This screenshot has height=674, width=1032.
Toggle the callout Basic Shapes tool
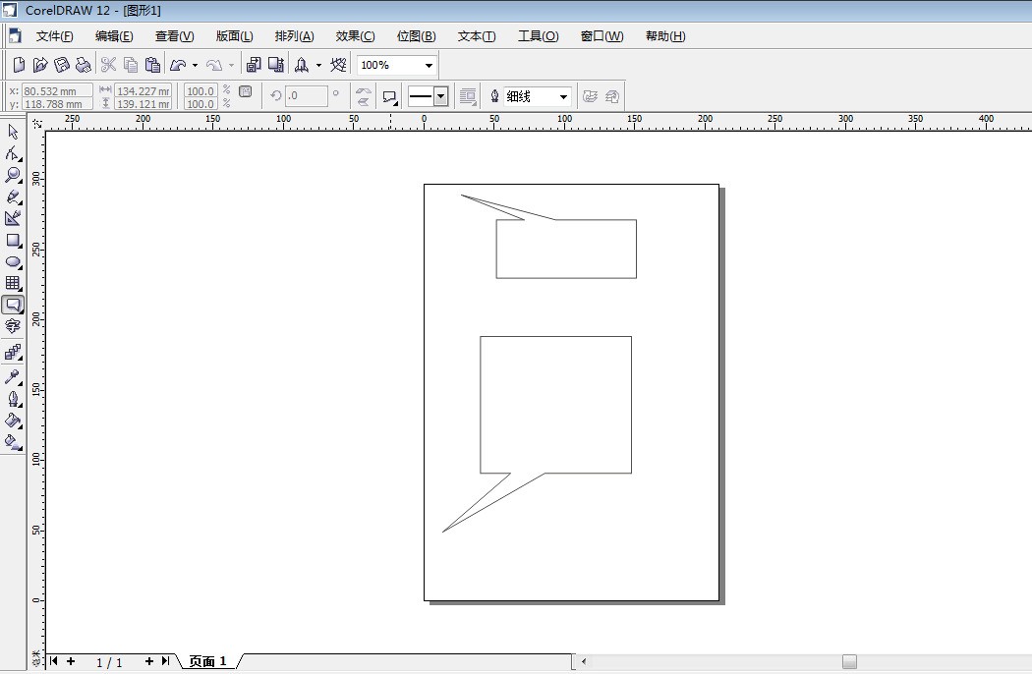tap(13, 306)
